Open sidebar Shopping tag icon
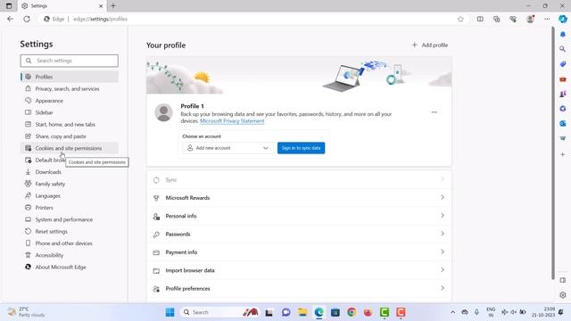 click(x=563, y=63)
